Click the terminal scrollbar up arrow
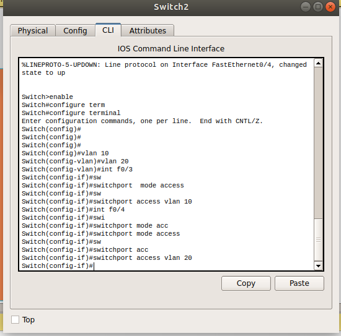 tap(319, 63)
